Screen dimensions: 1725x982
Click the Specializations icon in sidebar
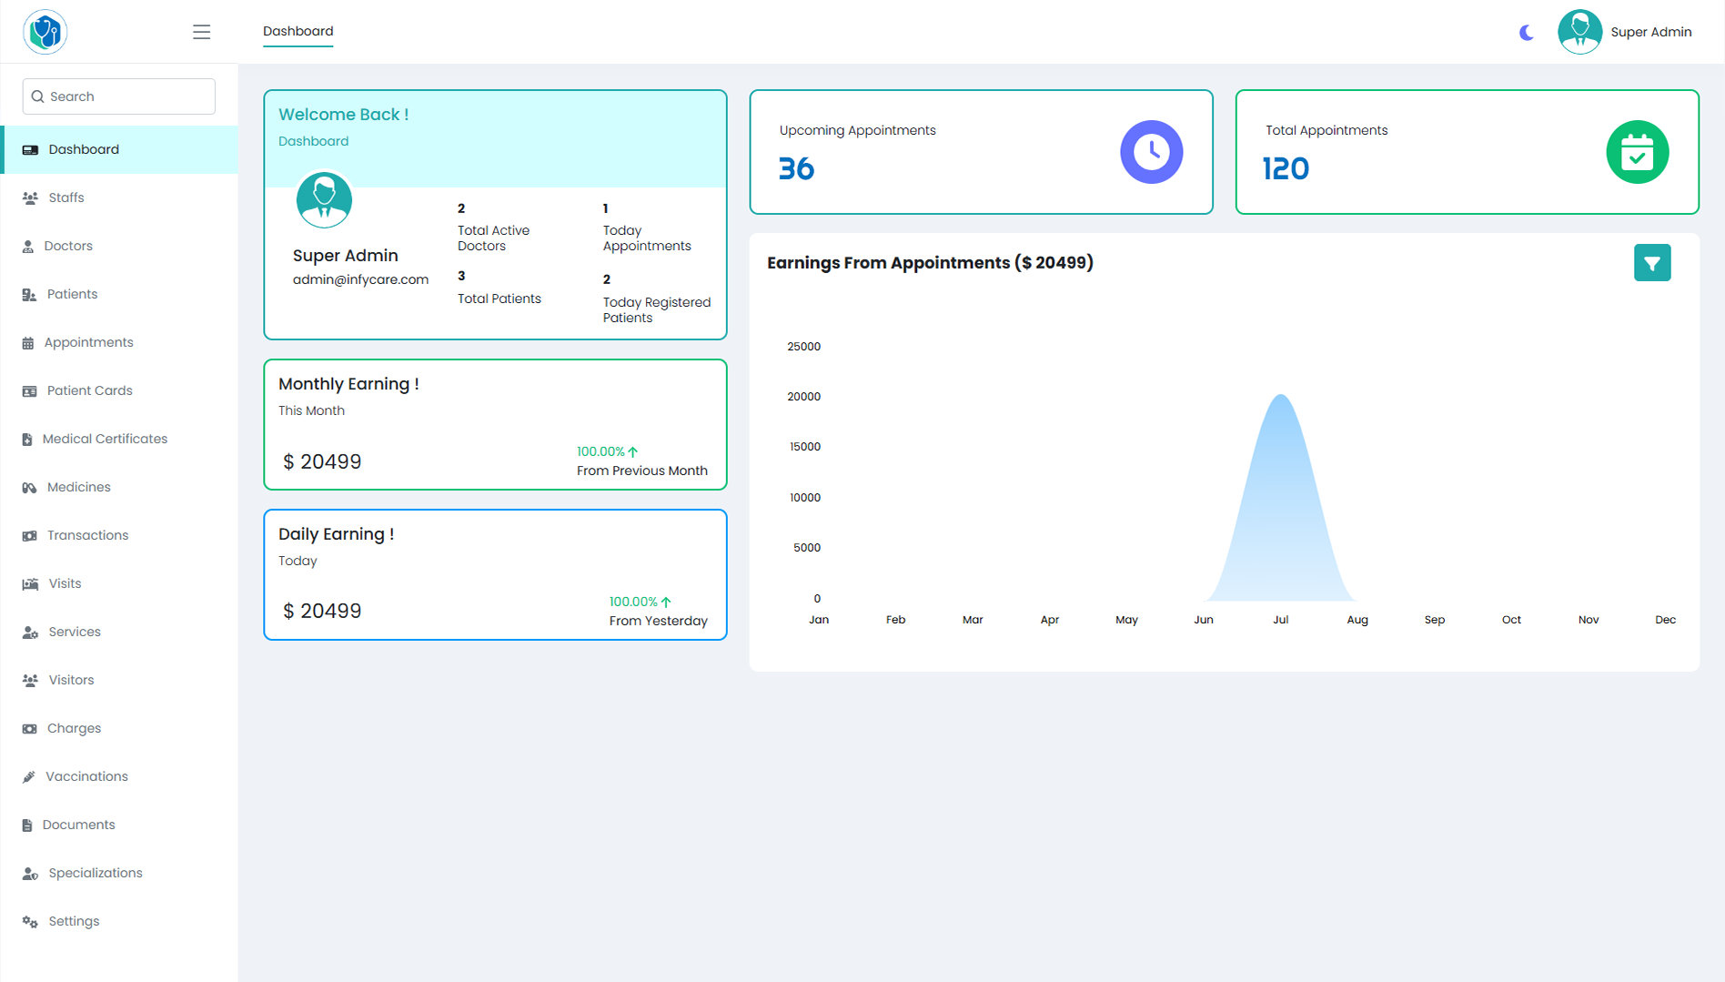click(x=30, y=873)
